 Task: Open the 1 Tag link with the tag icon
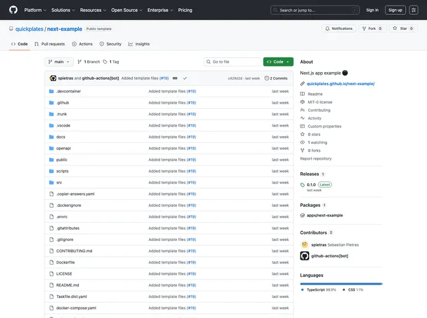point(111,62)
